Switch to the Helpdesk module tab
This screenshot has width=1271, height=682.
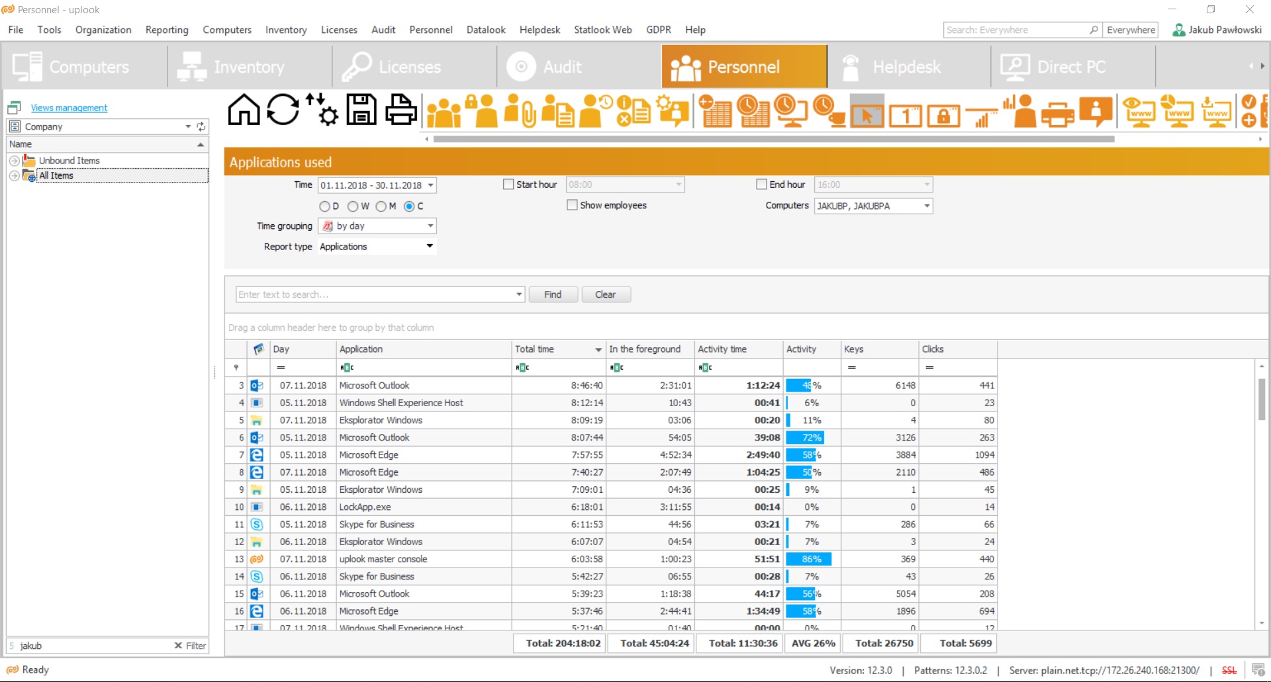(908, 67)
